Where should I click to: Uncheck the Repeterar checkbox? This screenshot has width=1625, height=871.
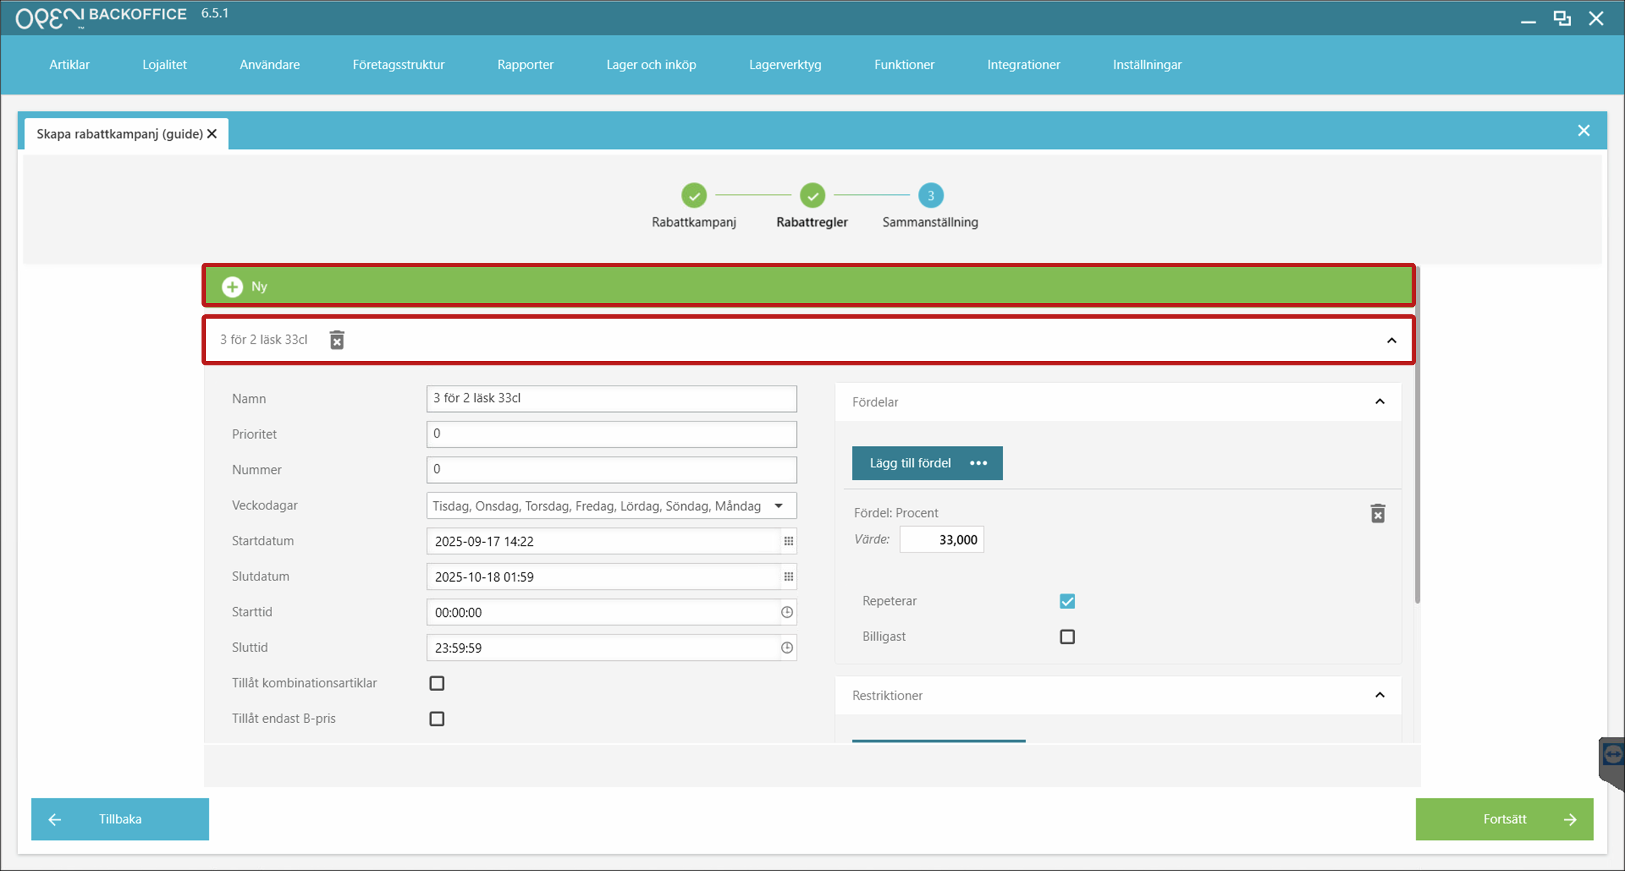tap(1067, 601)
